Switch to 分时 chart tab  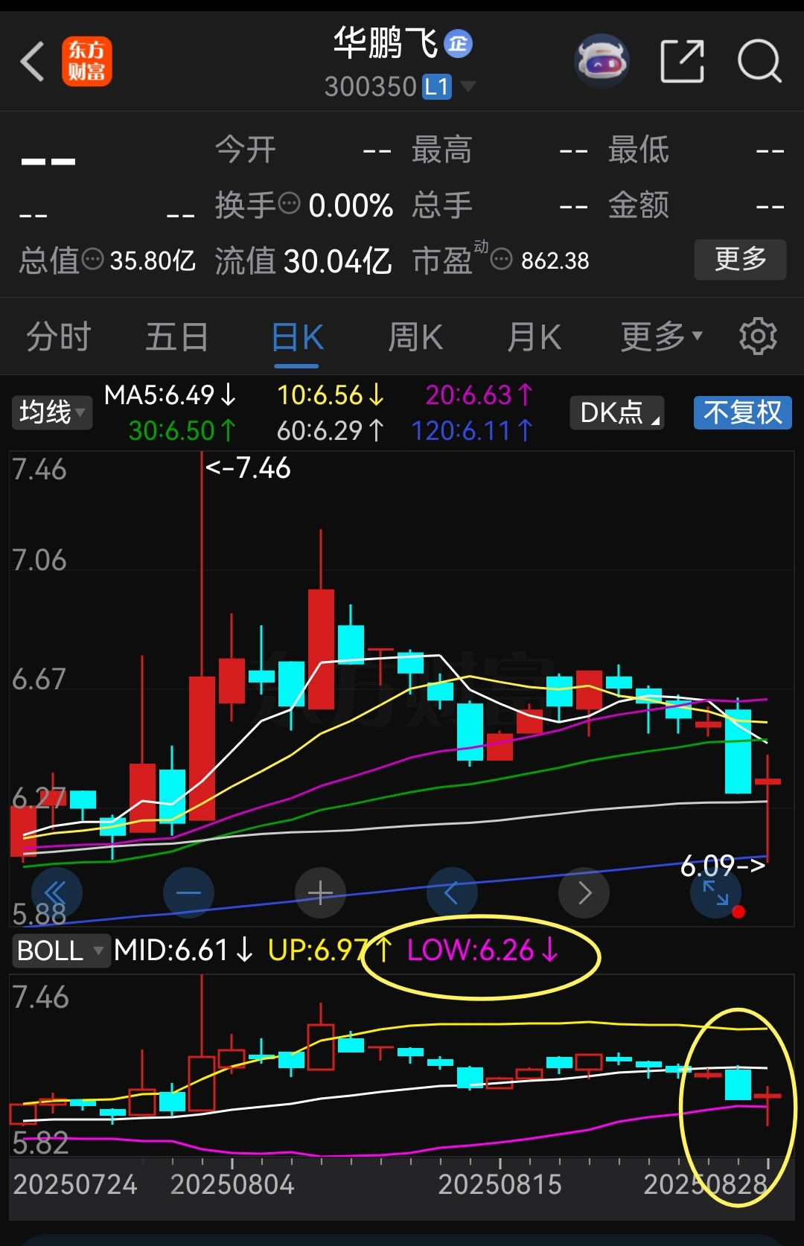(x=59, y=337)
